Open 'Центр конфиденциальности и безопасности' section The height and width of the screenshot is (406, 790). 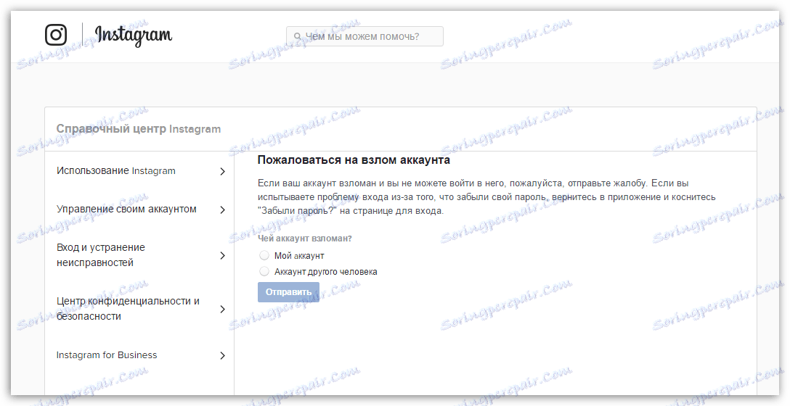(128, 308)
